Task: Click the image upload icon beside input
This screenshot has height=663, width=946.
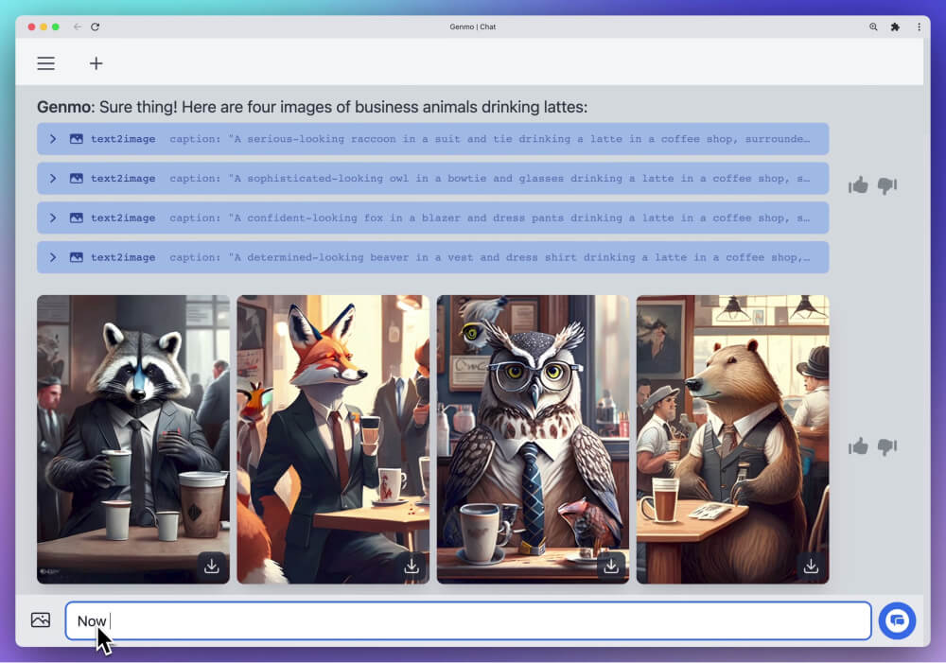Action: [x=40, y=620]
